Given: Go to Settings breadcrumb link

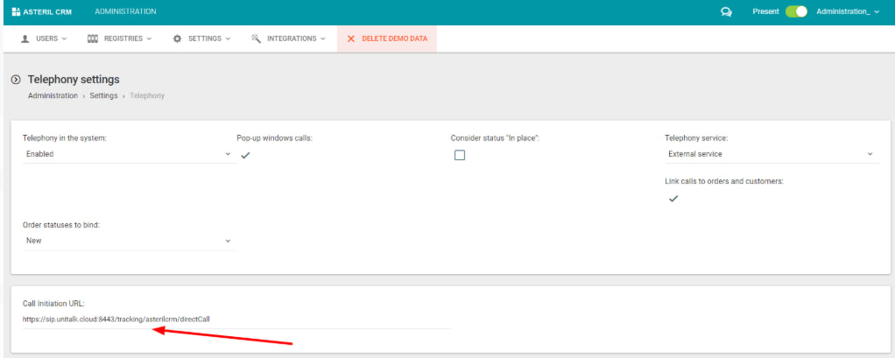Looking at the screenshot, I should click(x=103, y=95).
